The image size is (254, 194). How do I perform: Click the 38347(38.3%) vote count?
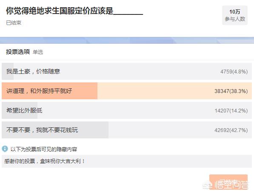(231, 91)
